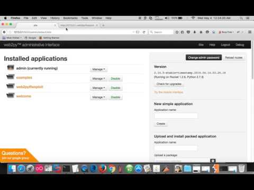
Task: Open Spotlight search in menu bar
Action: [241, 18]
